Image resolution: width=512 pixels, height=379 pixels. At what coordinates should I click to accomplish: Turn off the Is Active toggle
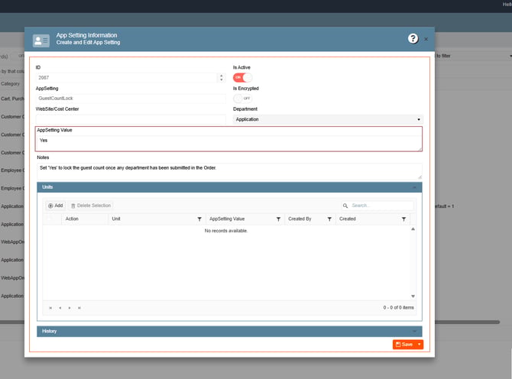(x=242, y=77)
